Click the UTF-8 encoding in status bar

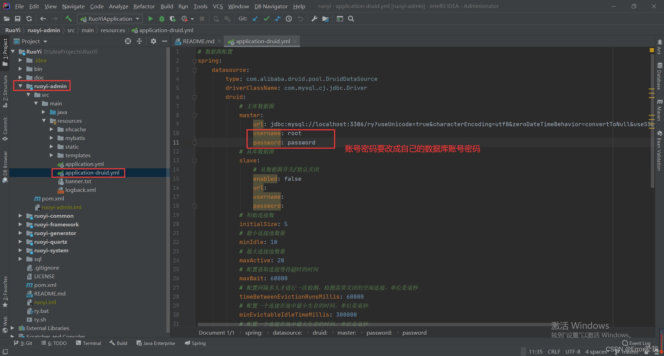pos(573,352)
